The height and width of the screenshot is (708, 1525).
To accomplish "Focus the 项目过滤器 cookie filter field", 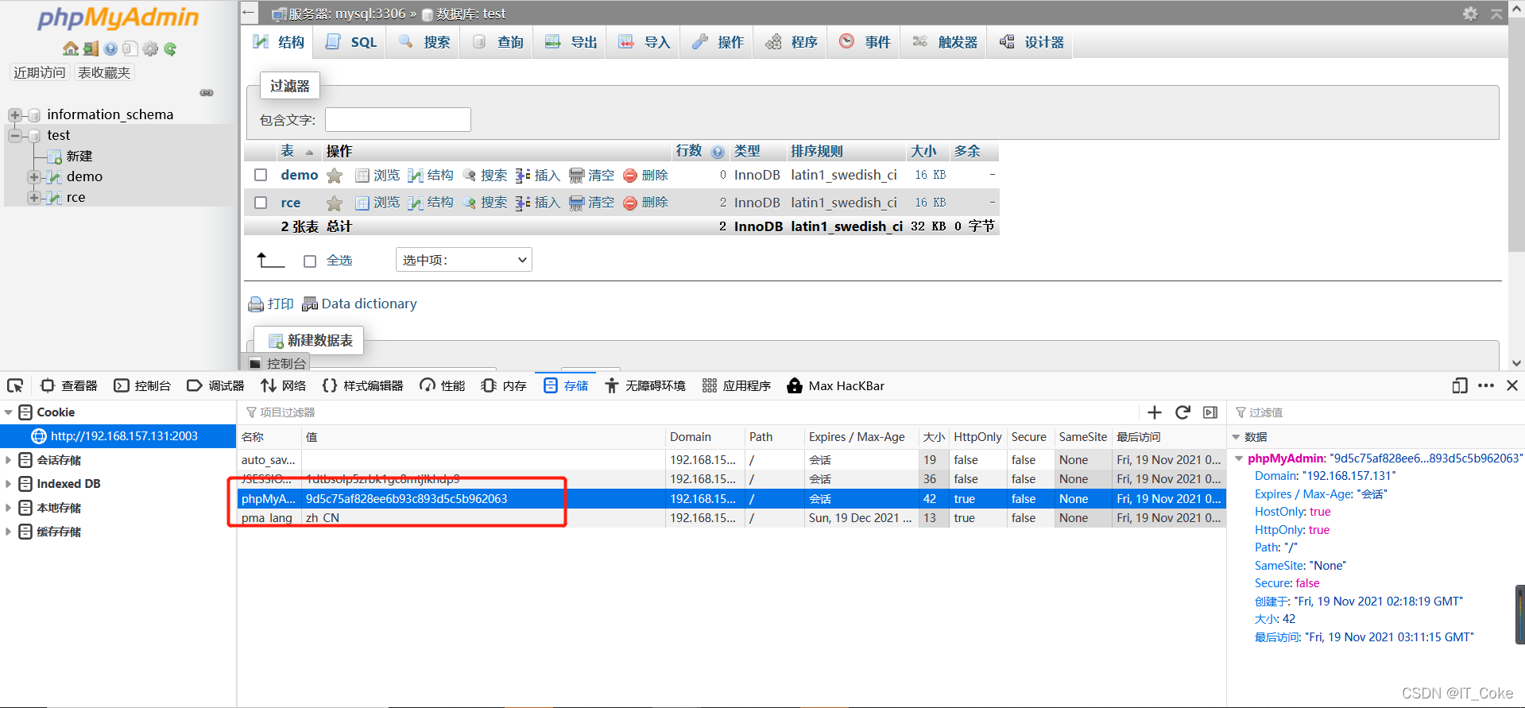I will click(691, 412).
